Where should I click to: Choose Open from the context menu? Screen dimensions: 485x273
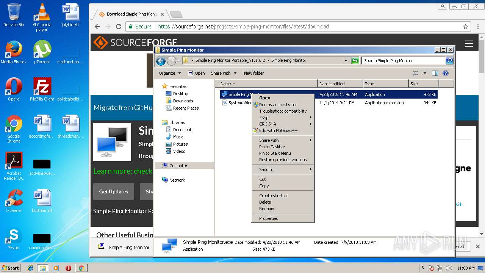pyautogui.click(x=283, y=98)
